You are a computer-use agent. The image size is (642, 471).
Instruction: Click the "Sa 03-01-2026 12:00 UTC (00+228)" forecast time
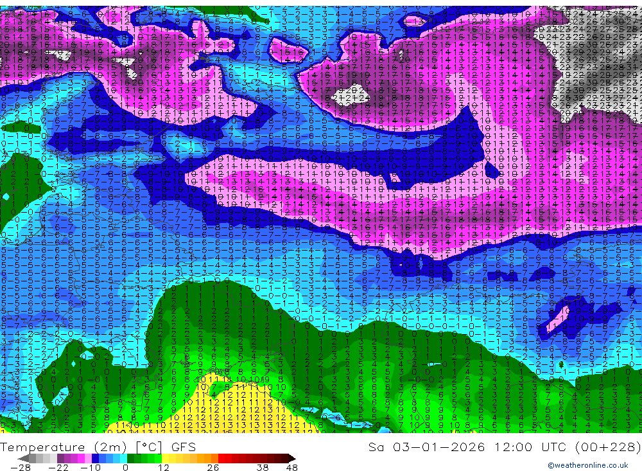point(505,447)
